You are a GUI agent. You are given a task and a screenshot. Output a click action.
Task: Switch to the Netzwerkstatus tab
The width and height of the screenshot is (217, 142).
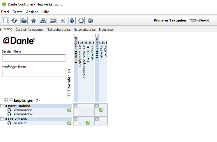click(x=85, y=30)
